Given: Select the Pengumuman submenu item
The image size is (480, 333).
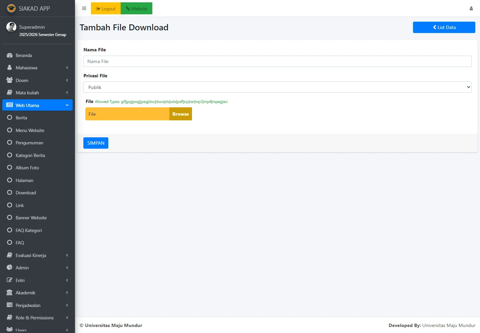Looking at the screenshot, I should click(29, 143).
